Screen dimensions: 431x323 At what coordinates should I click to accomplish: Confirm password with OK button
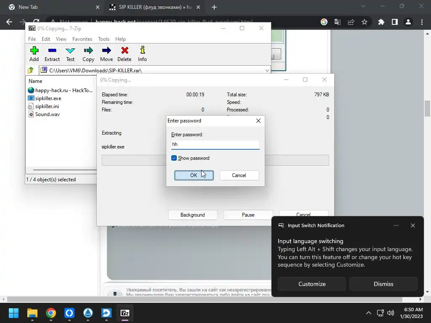tap(194, 175)
